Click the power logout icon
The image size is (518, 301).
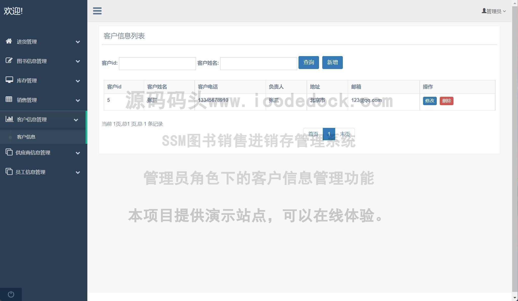coord(11,294)
